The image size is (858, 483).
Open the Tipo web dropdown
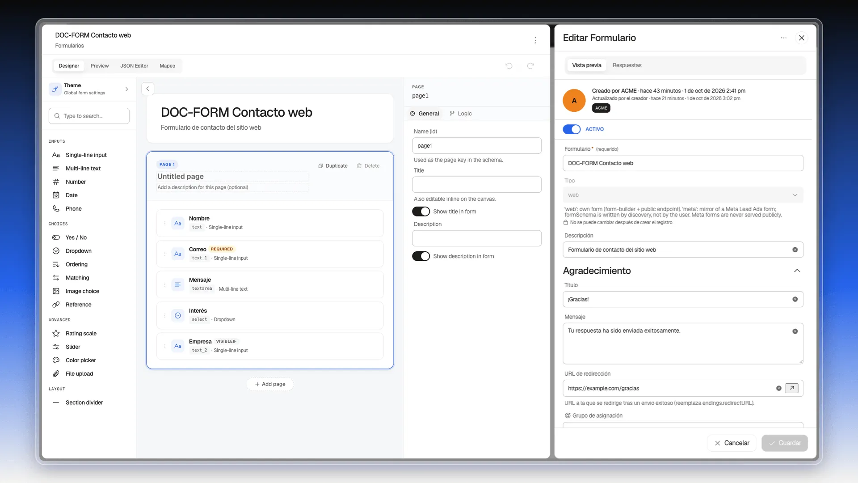pyautogui.click(x=683, y=195)
